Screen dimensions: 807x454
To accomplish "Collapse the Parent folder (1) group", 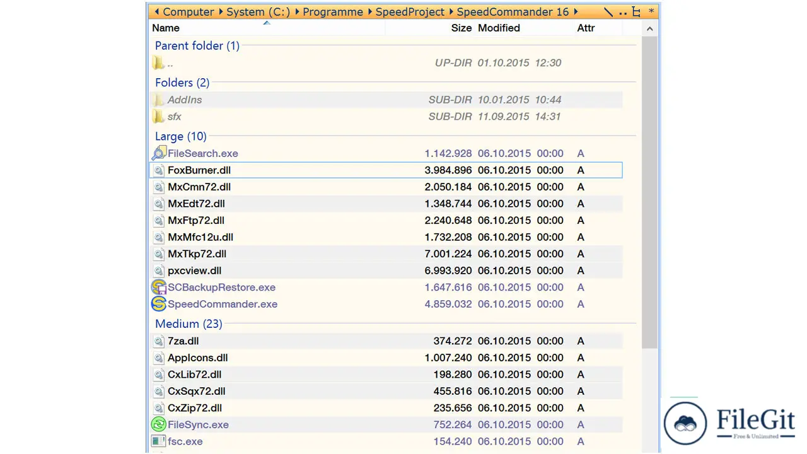I will (197, 45).
